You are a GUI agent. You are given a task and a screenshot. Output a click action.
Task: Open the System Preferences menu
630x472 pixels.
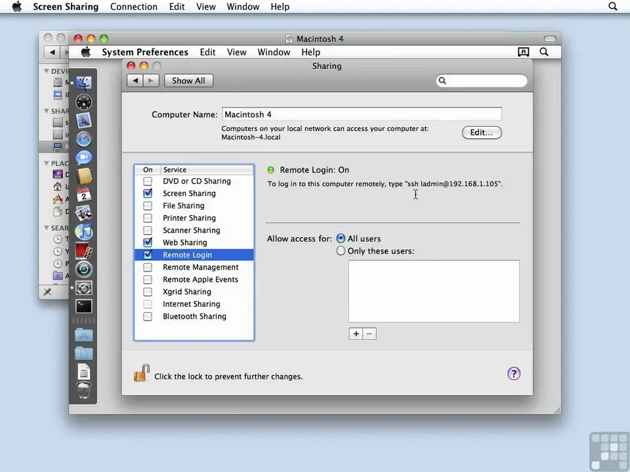[145, 52]
